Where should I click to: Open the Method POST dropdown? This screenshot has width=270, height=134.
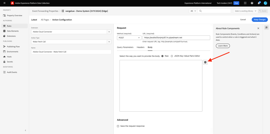[129, 38]
